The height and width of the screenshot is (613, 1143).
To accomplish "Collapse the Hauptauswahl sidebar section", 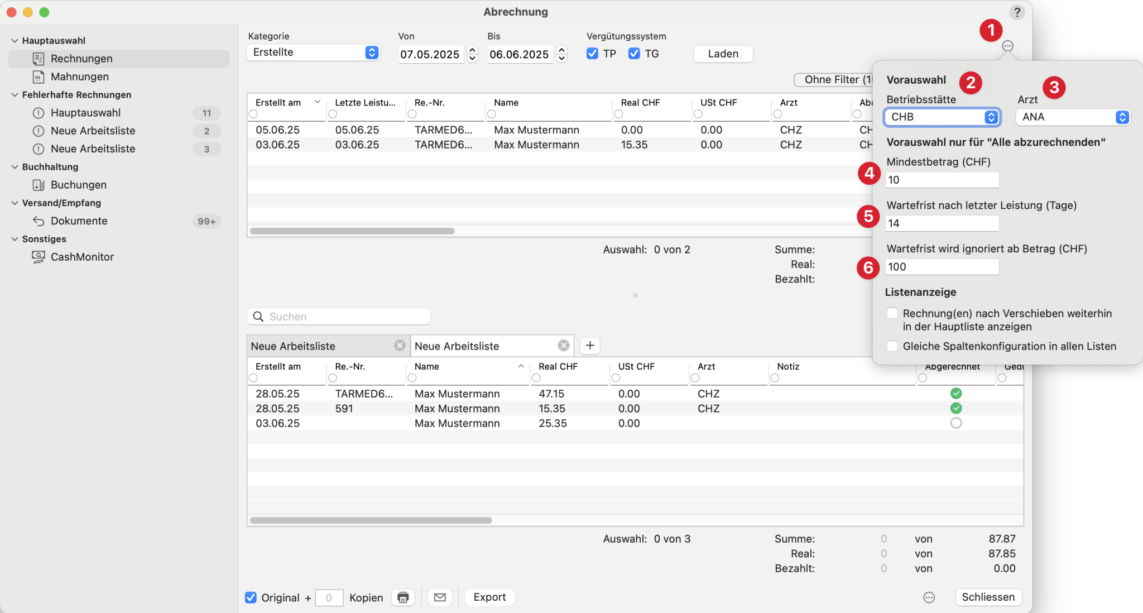I will pos(15,41).
